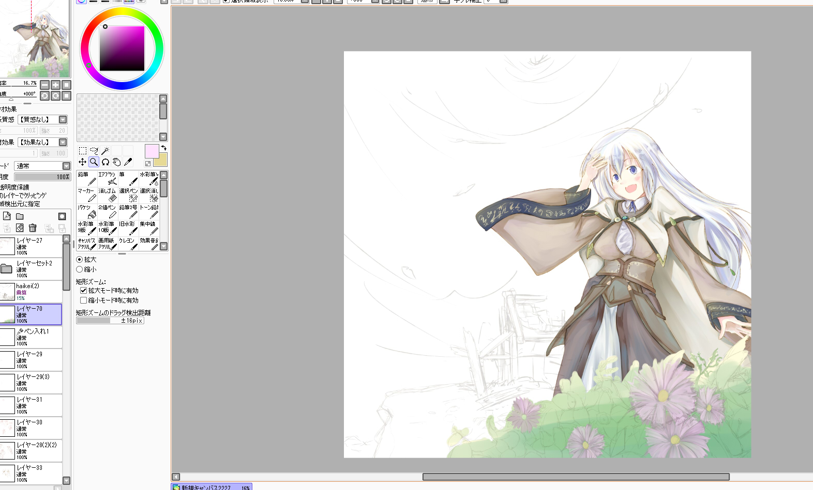Uncheck 拡大モード時に有効 checkbox
This screenshot has height=490, width=813.
pyautogui.click(x=83, y=291)
